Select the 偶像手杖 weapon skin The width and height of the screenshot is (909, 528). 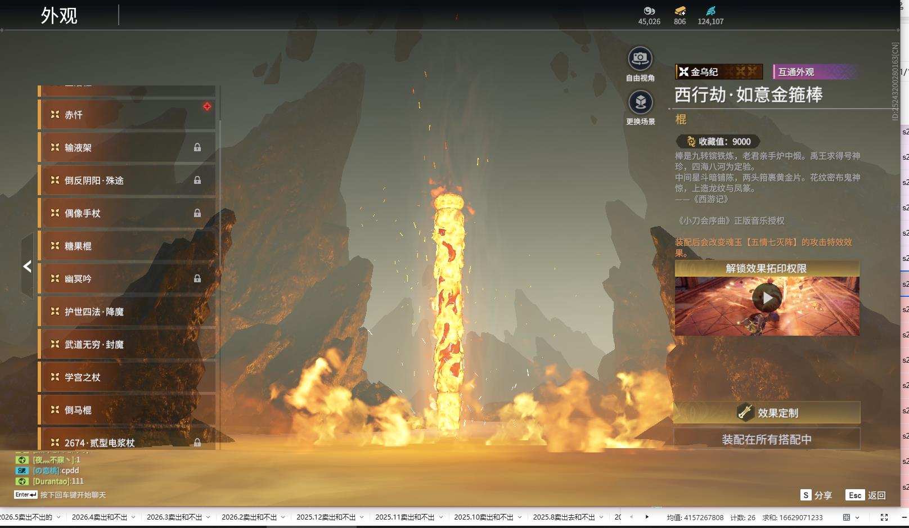coord(127,213)
